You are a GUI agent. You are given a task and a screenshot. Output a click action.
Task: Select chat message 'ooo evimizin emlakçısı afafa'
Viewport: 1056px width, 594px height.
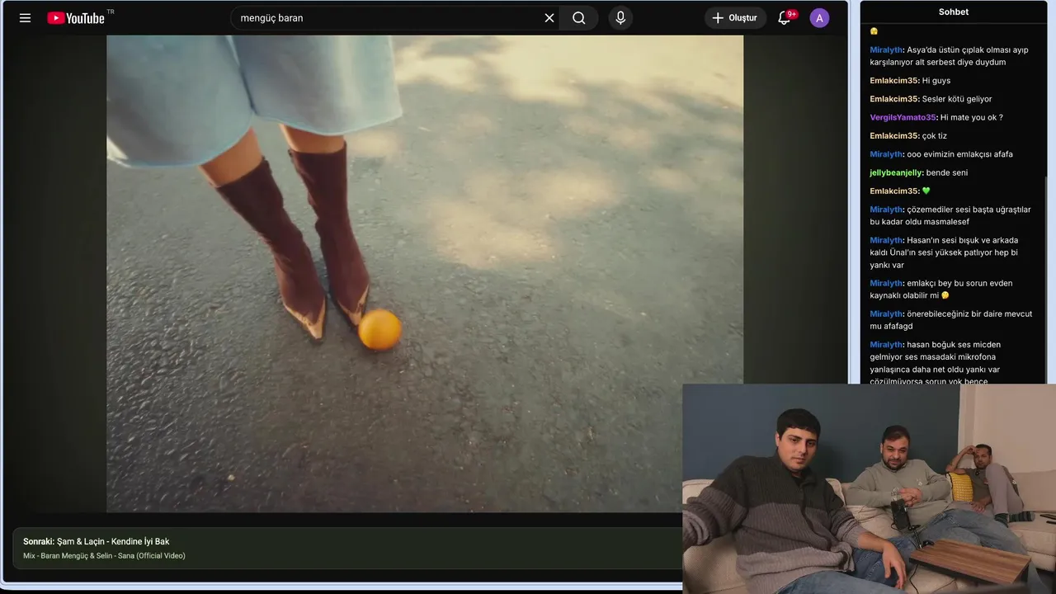pyautogui.click(x=959, y=154)
